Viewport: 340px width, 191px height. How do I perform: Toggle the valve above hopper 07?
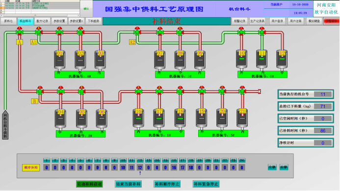pyautogui.click(x=160, y=31)
